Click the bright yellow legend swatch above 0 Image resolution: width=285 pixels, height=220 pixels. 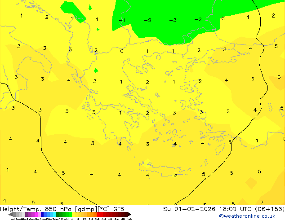click(74, 214)
